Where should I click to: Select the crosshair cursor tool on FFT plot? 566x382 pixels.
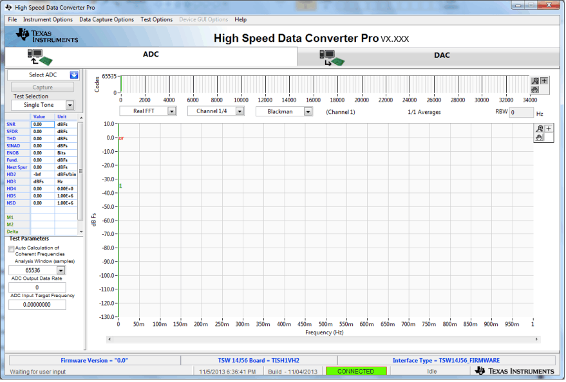[549, 129]
